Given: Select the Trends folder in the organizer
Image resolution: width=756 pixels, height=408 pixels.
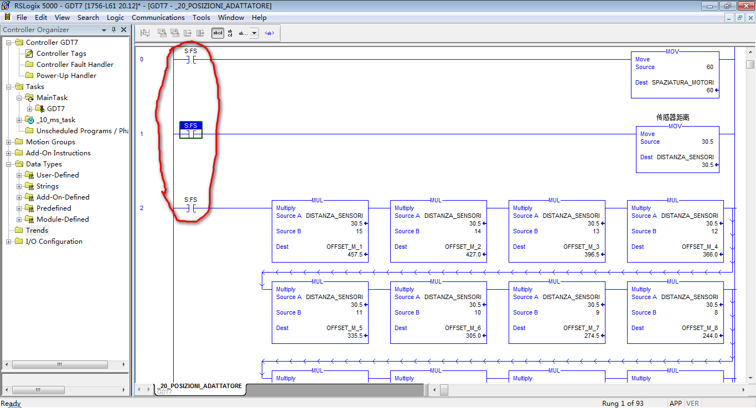Looking at the screenshot, I should 37,231.
